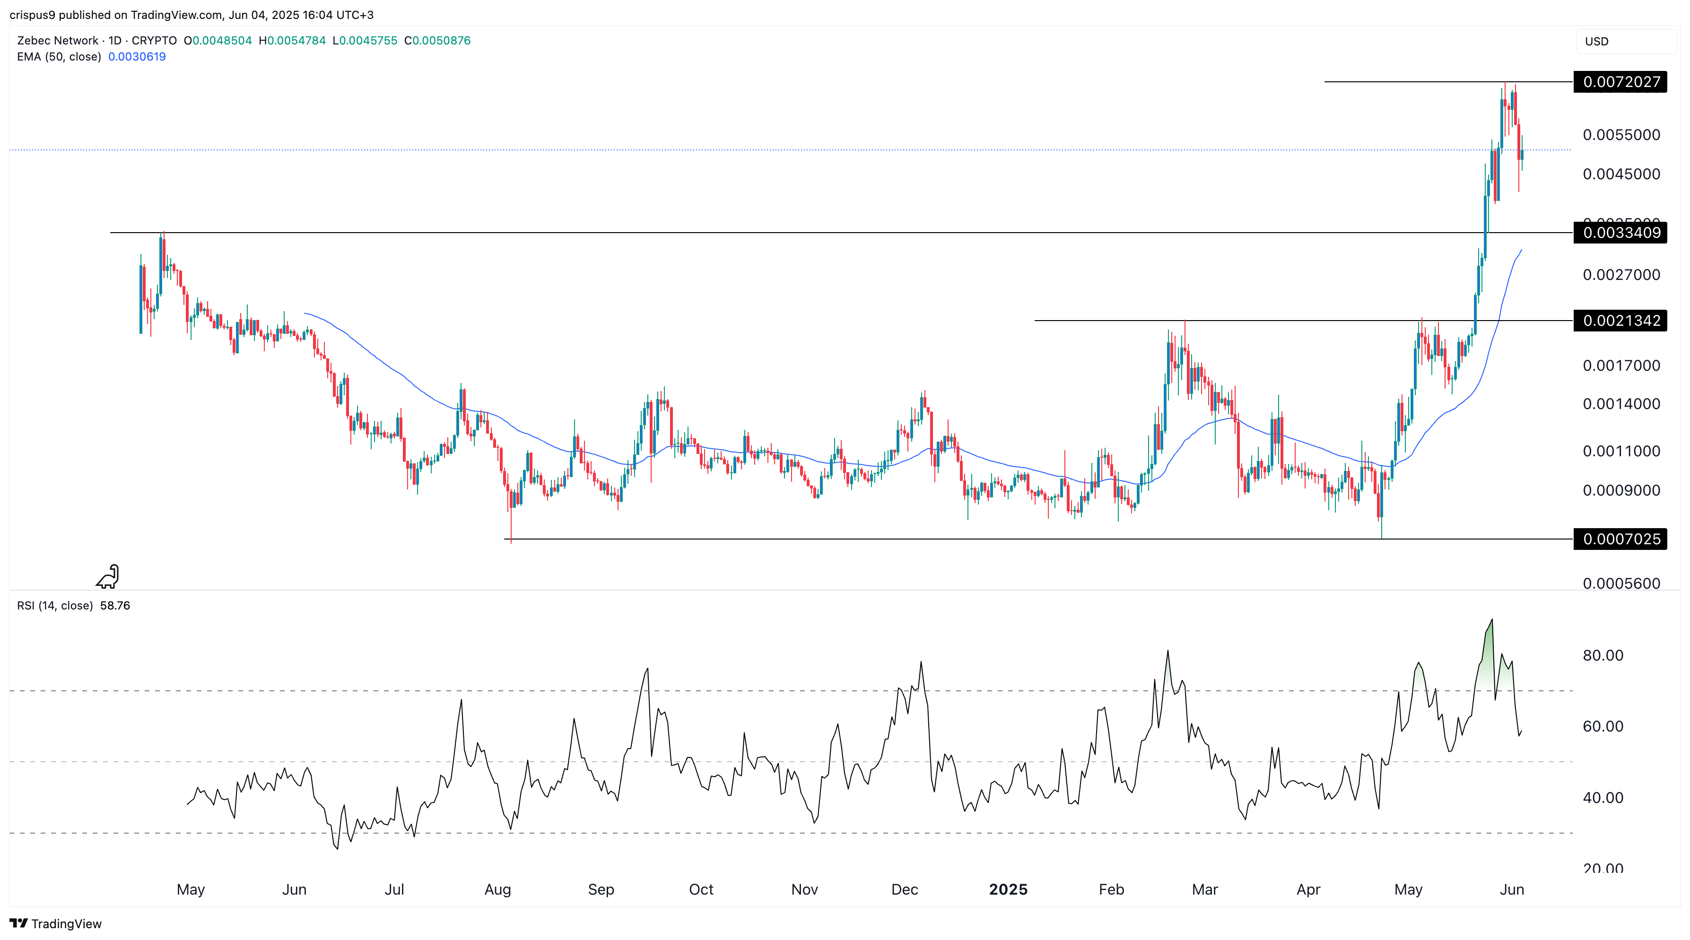Click the Dec label on time axis

[905, 889]
